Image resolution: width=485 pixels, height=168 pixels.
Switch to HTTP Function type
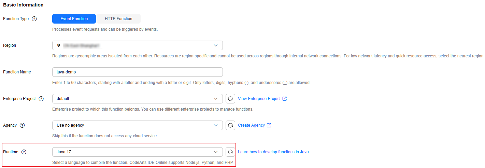point(118,19)
